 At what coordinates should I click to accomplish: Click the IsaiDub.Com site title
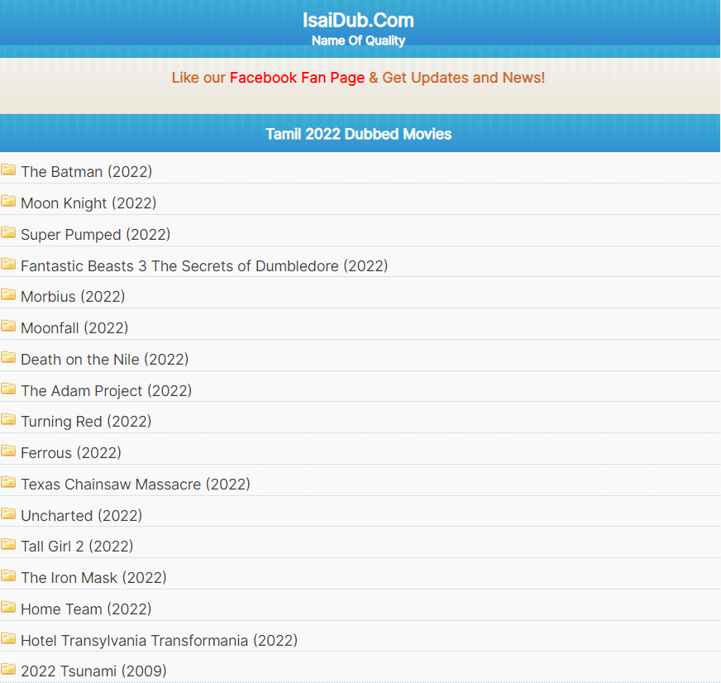(358, 20)
